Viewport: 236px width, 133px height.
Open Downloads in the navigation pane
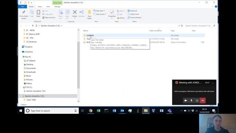tap(31, 72)
